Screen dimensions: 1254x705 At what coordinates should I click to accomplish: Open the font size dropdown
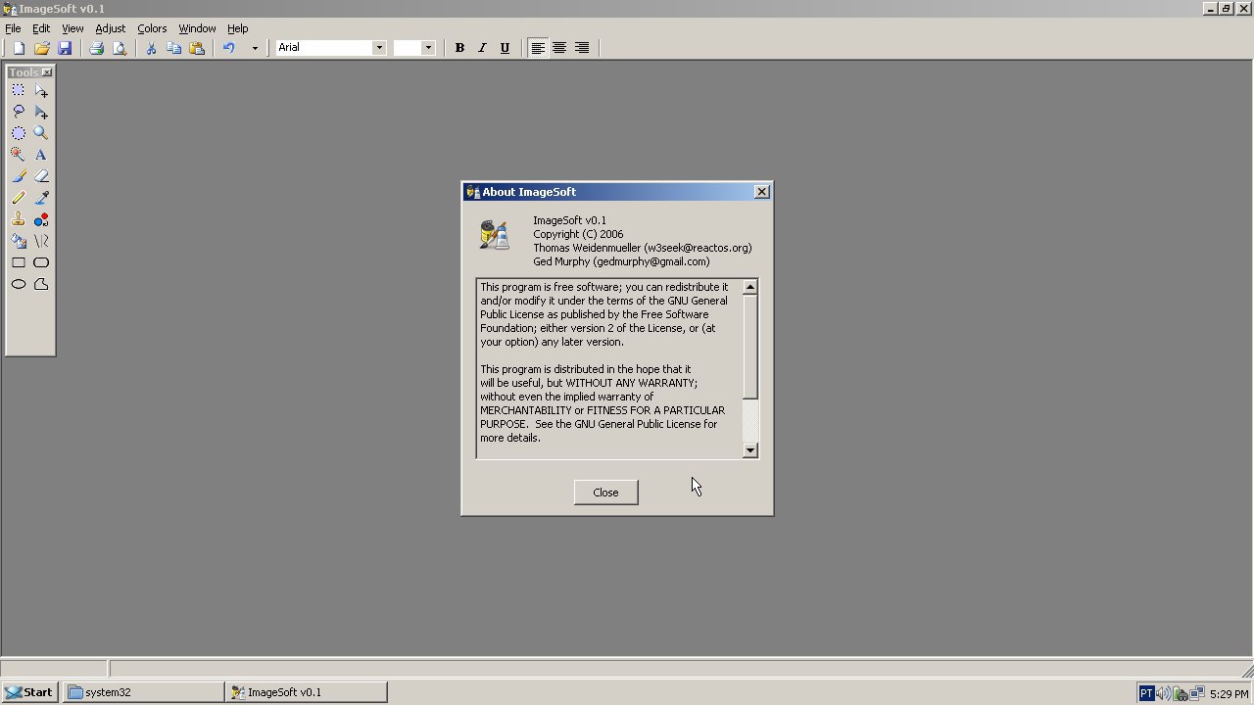[x=427, y=48]
